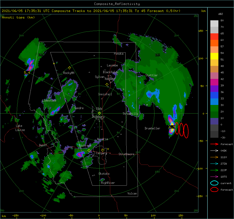Click the storm top label 6.9
234x219 pixels.
[172, 127]
